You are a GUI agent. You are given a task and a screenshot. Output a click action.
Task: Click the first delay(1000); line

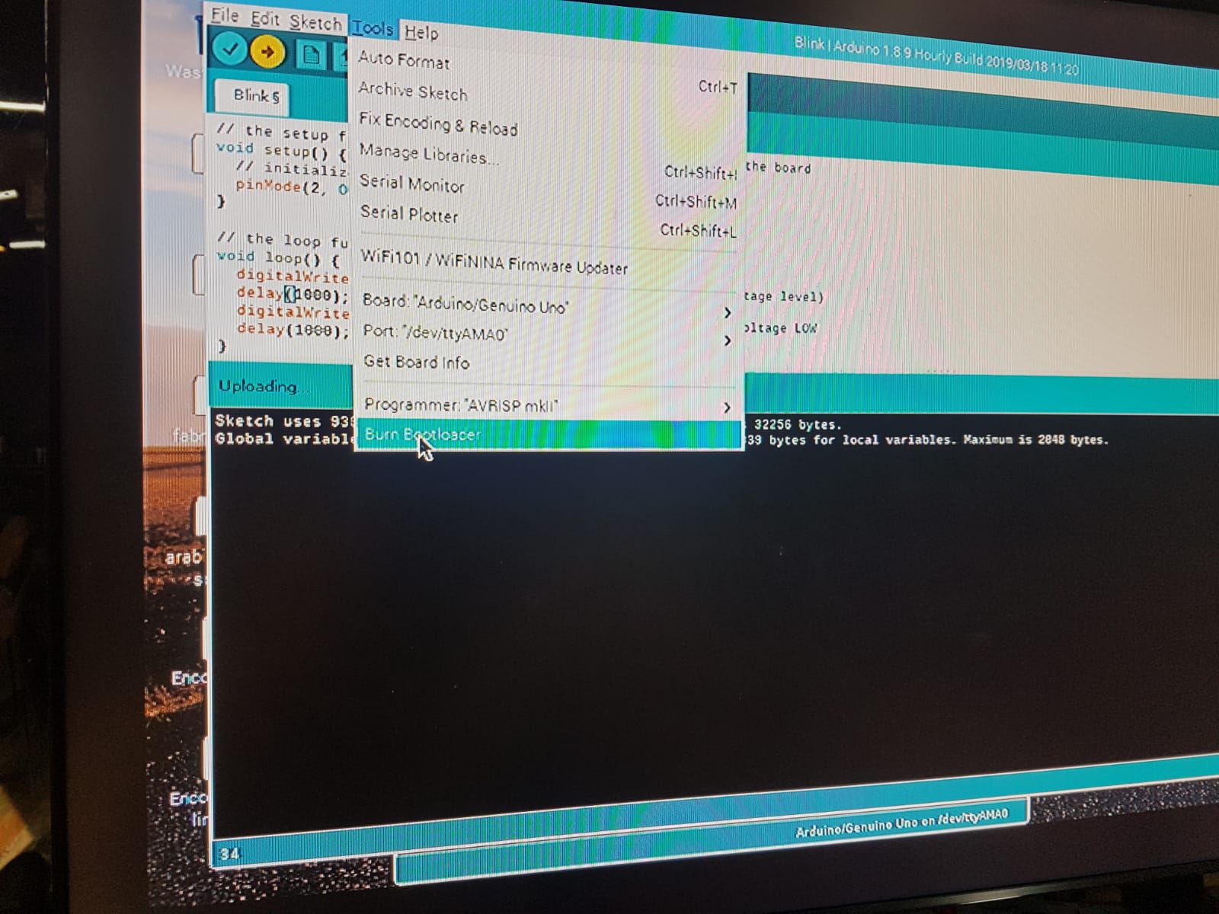pyautogui.click(x=293, y=294)
